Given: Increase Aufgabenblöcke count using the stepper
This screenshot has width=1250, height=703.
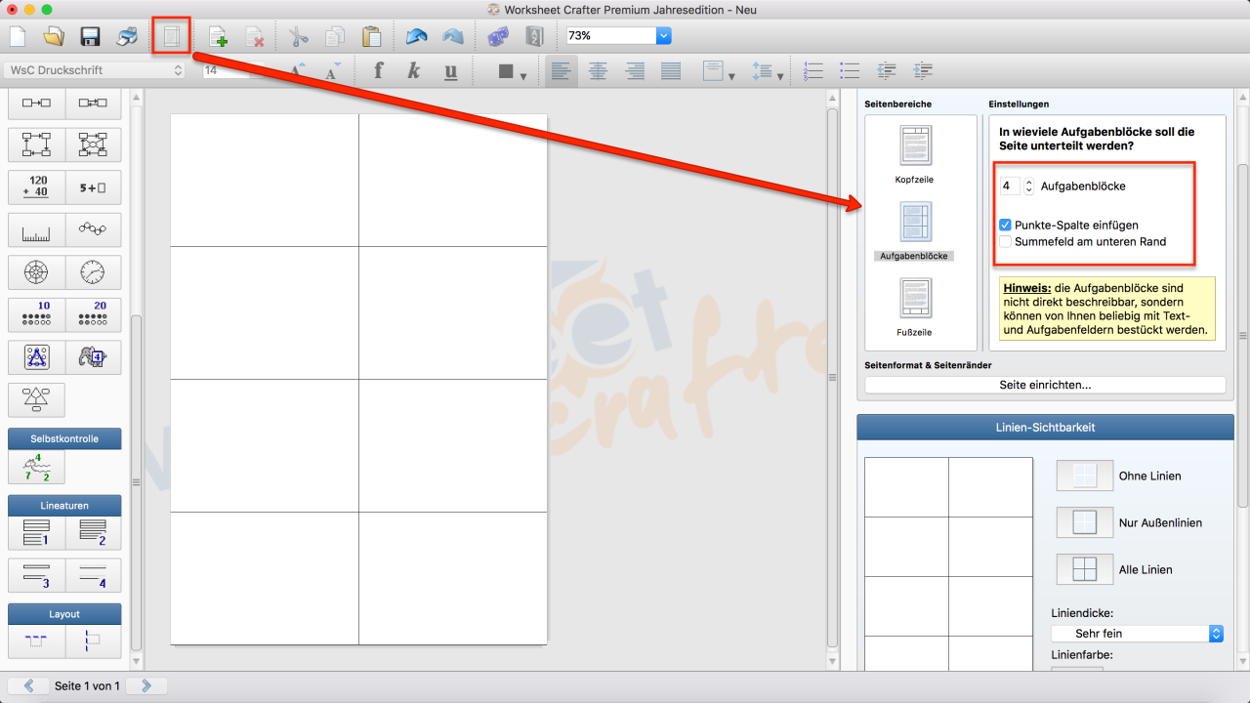Looking at the screenshot, I should pos(1028,182).
